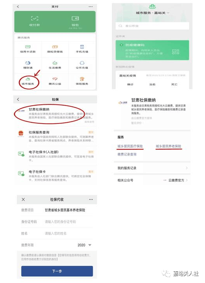Open more options on 支付 screen
The image size is (205, 283).
91,7
